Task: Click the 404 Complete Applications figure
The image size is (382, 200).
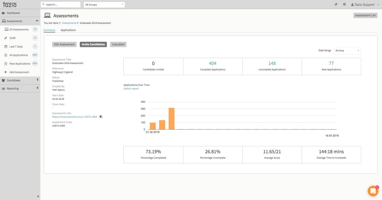Action: click(212, 63)
